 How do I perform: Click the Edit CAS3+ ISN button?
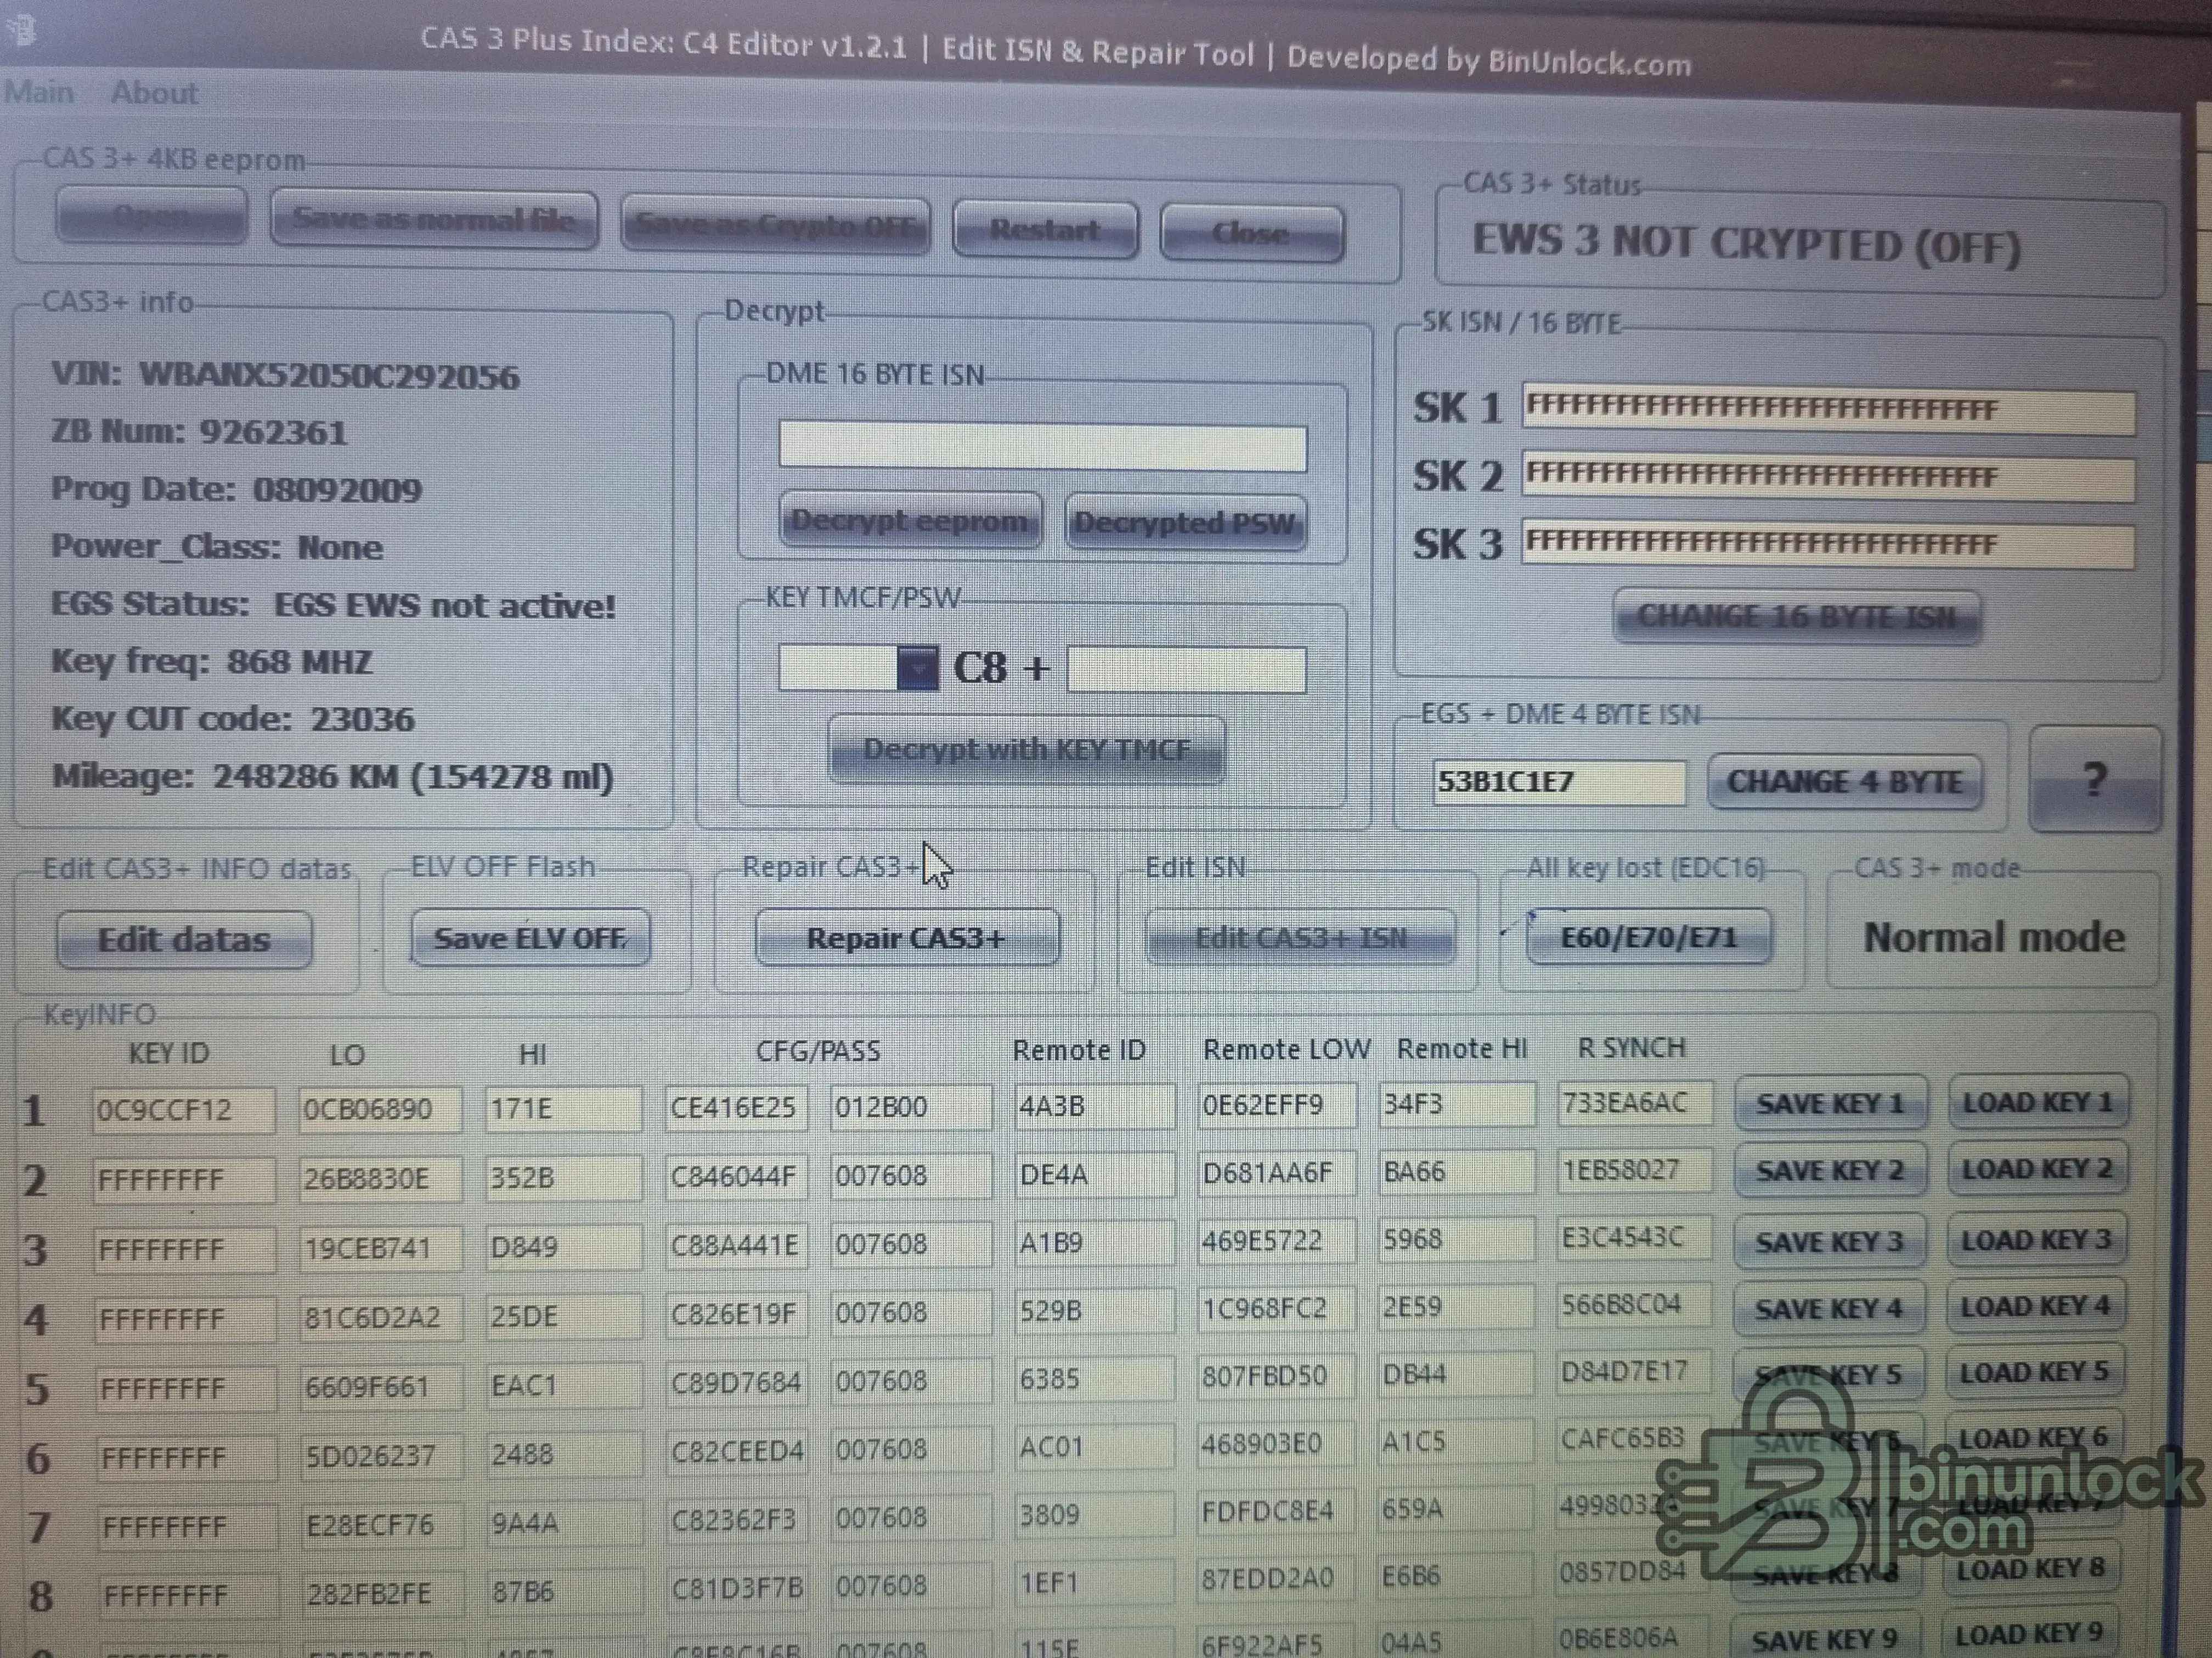click(x=1300, y=938)
